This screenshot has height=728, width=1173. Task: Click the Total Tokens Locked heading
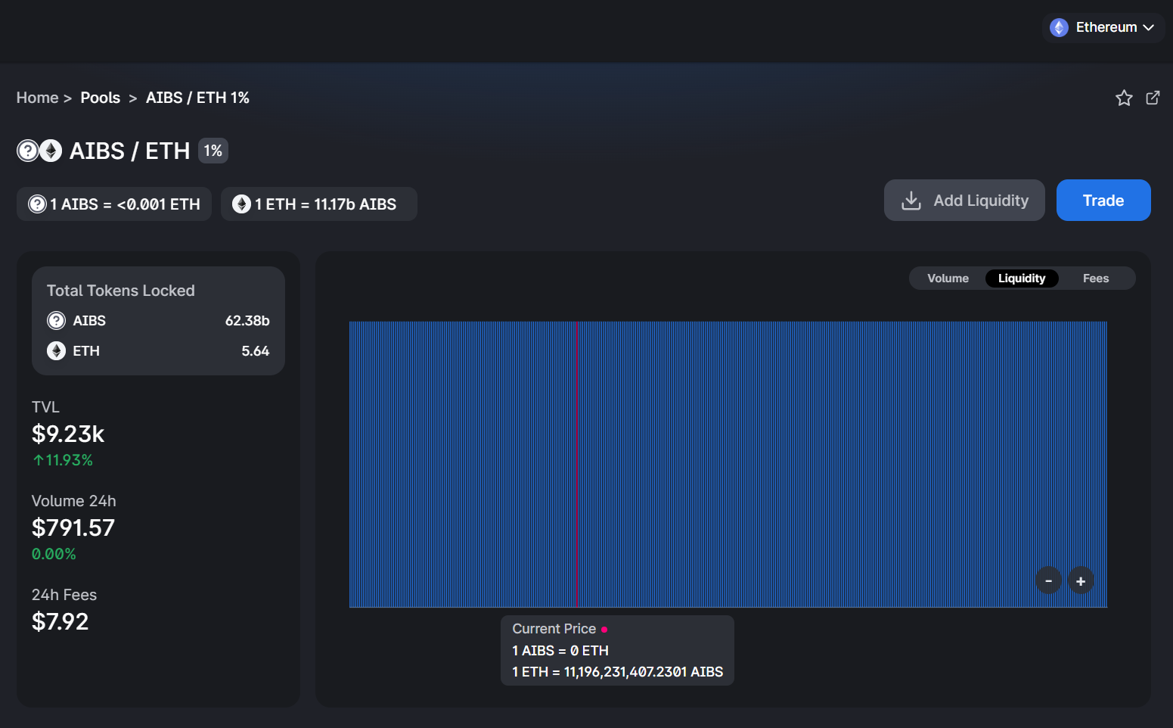tap(121, 291)
